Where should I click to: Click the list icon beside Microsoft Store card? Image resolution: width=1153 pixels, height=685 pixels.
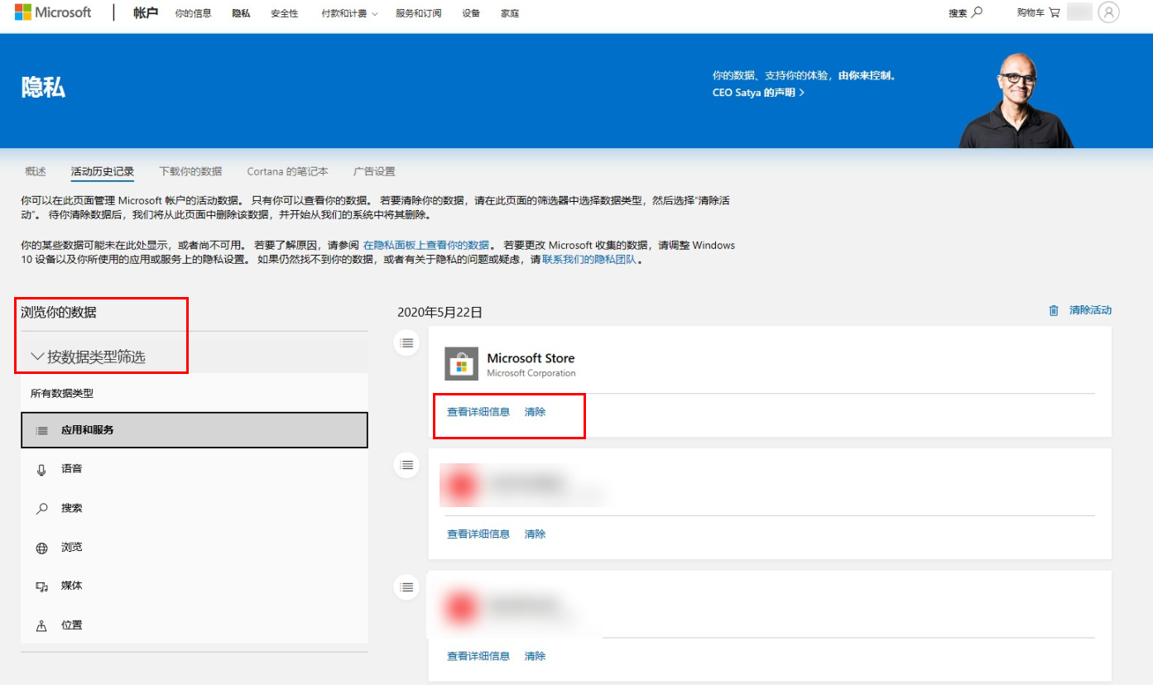406,342
